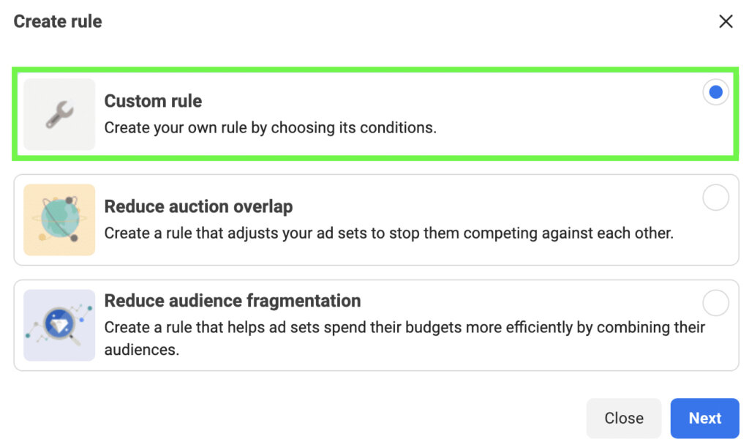The image size is (749, 442).
Task: Click the magnifying glass icon for audience fragmentation
Action: point(59,324)
